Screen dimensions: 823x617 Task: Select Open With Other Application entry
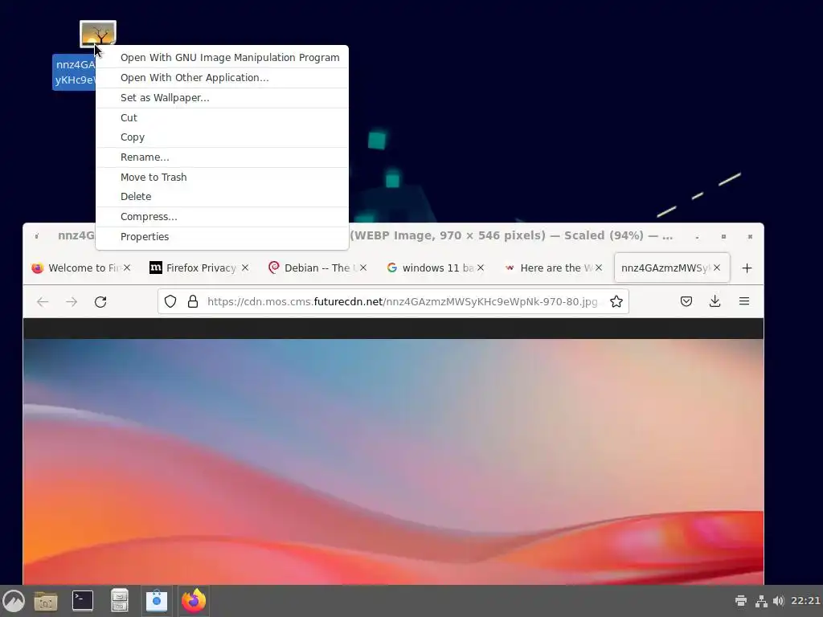click(222, 78)
